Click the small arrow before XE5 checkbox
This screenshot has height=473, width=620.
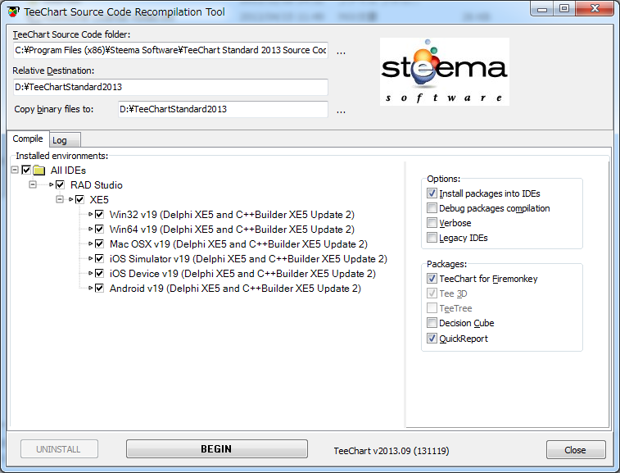click(x=71, y=199)
